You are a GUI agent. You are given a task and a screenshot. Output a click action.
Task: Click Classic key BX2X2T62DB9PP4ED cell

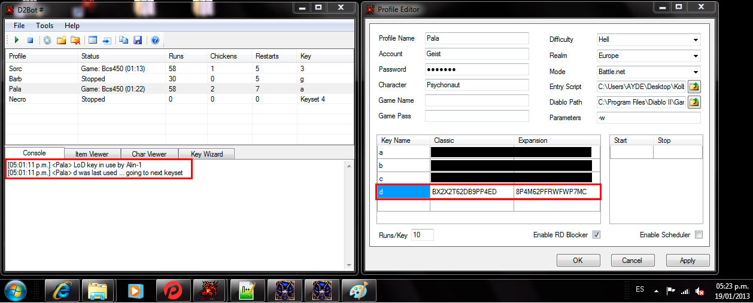pyautogui.click(x=472, y=192)
